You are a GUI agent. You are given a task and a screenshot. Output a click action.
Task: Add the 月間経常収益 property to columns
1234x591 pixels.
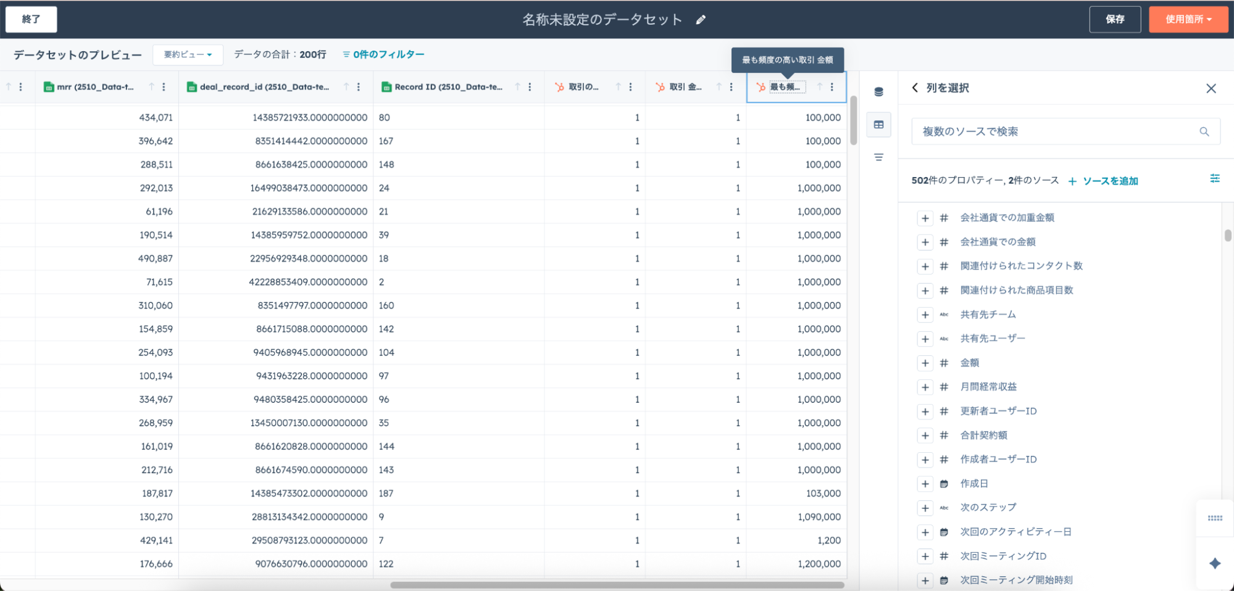(x=925, y=387)
